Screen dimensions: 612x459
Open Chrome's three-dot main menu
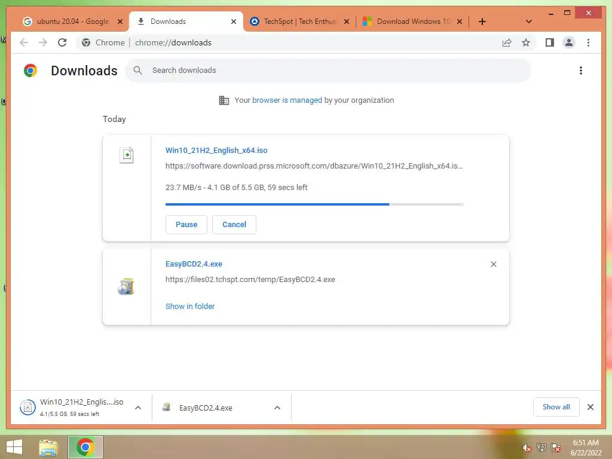click(x=588, y=42)
